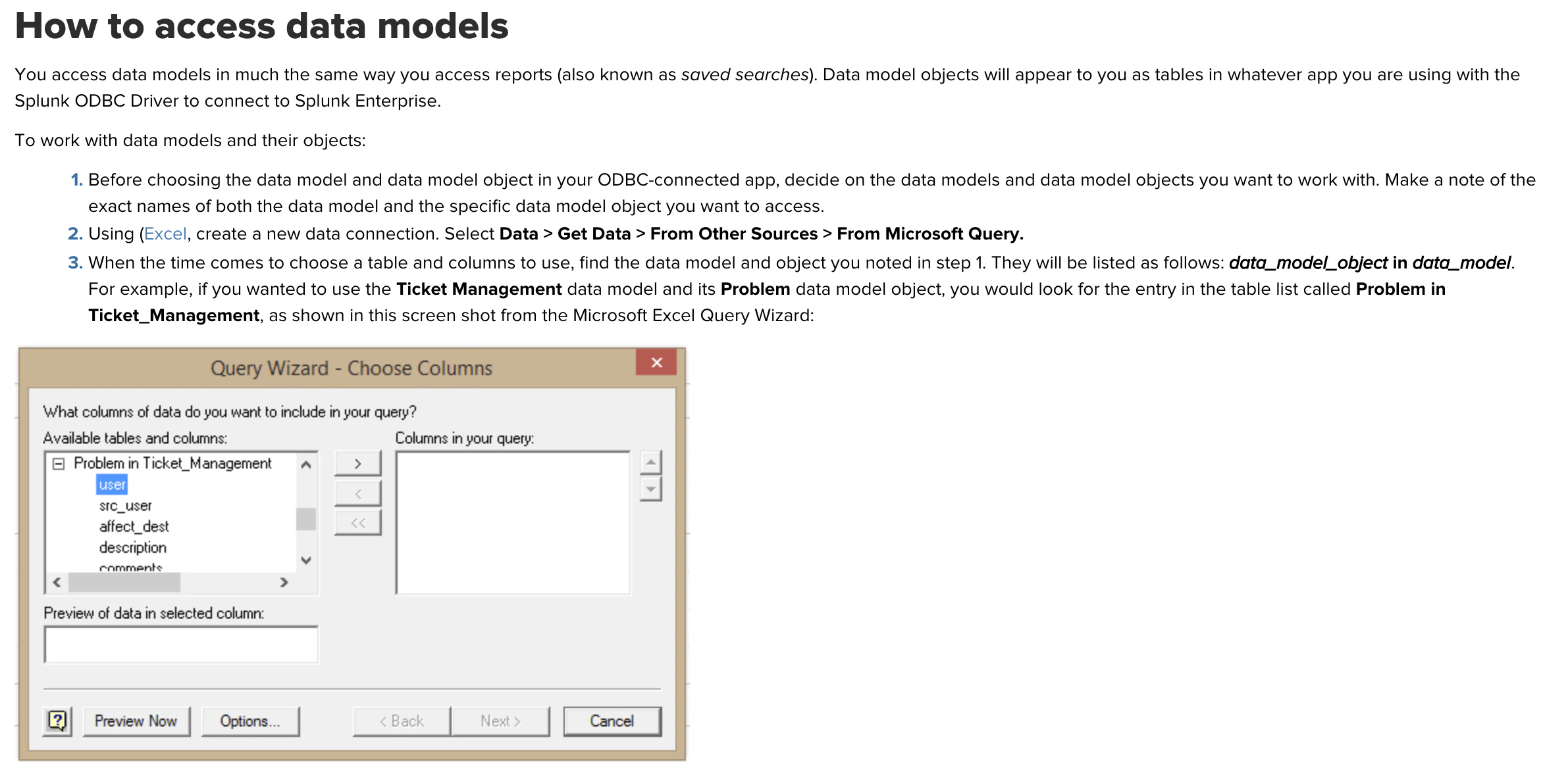Select the affect_dest column

point(134,526)
